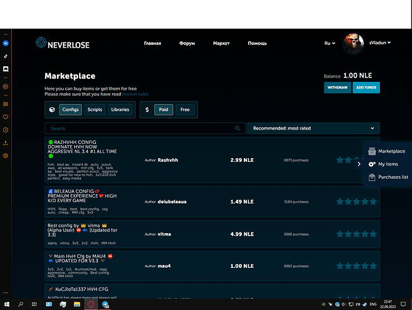This screenshot has height=310, width=412.
Task: Select Libraries item type filter
Action: coord(120,110)
